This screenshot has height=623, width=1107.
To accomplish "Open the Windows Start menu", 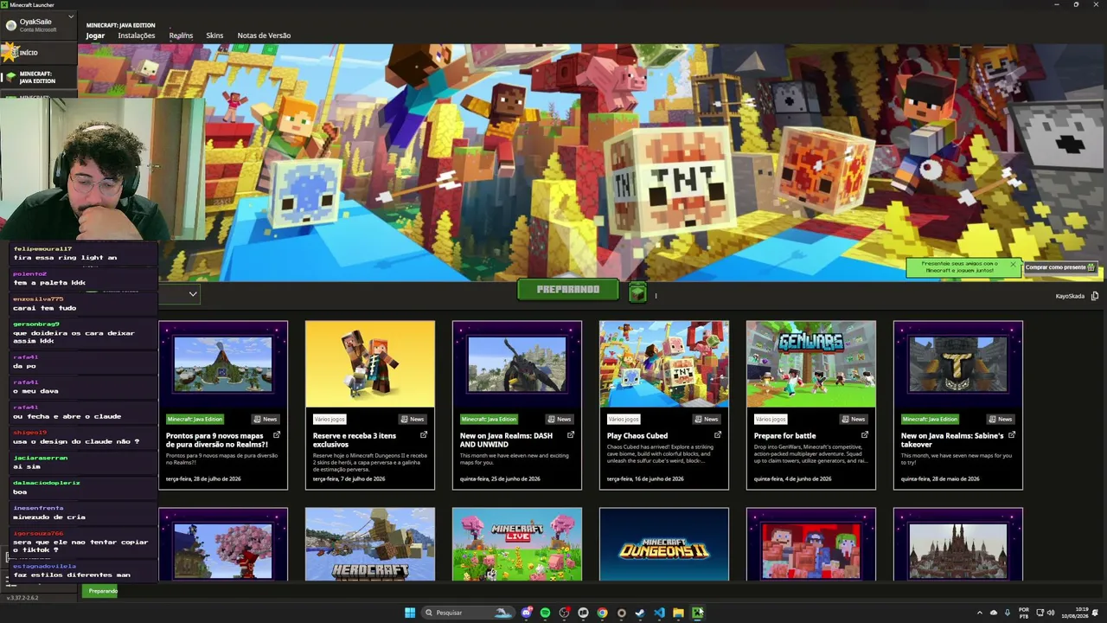I will 410,613.
